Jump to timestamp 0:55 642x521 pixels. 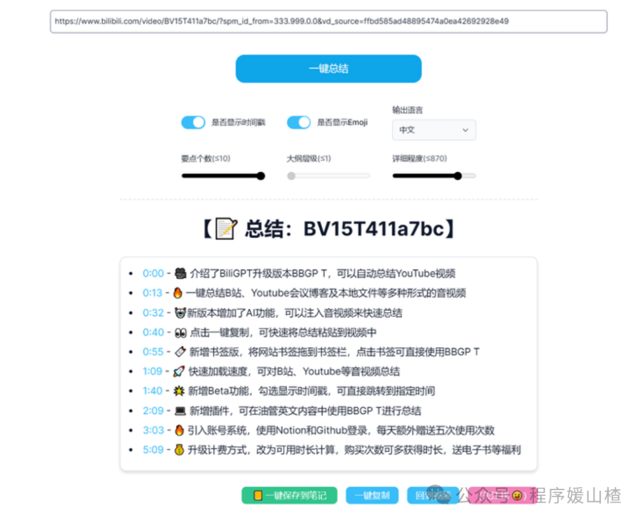tap(153, 352)
